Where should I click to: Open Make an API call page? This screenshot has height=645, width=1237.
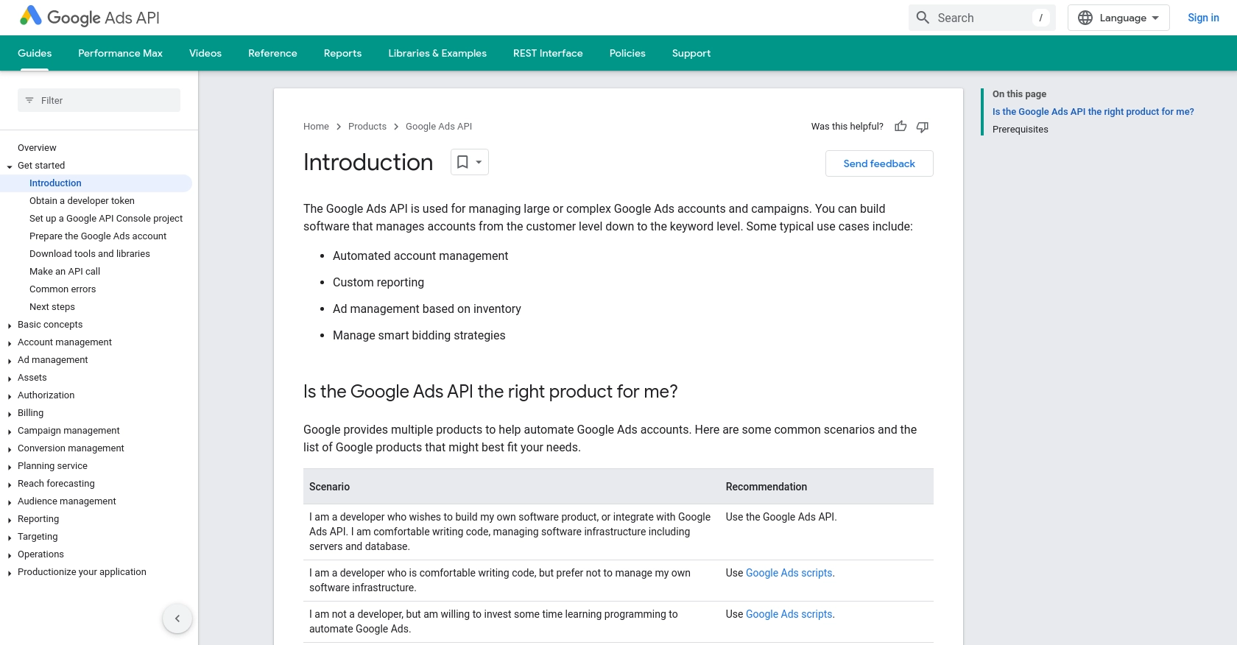(65, 272)
